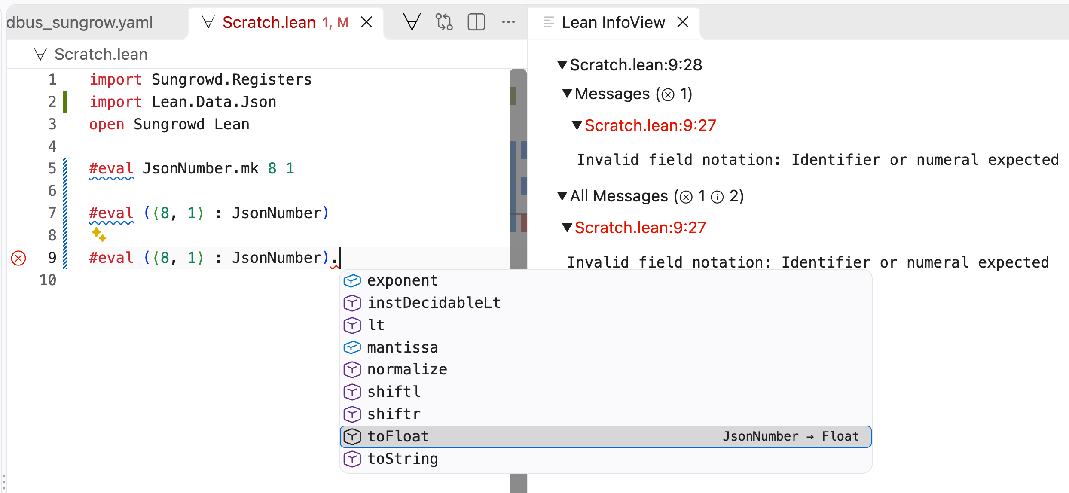Choose the toString completion
This screenshot has height=493, width=1069.
(606, 459)
